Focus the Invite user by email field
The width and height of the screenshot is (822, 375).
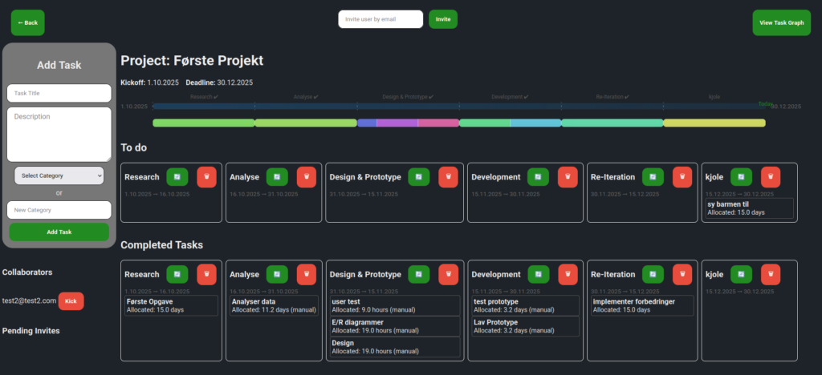380,19
